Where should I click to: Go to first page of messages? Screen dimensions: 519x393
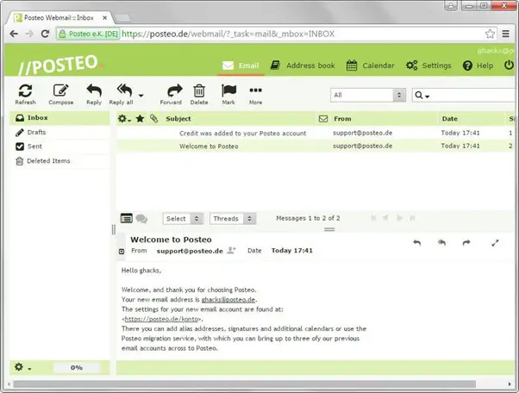pos(373,218)
